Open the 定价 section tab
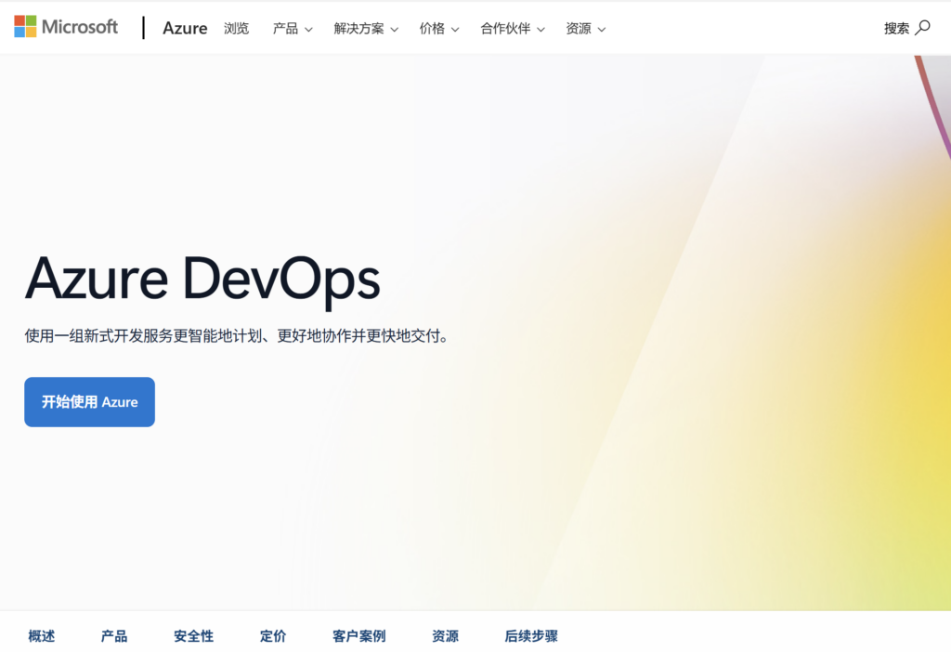 (273, 635)
